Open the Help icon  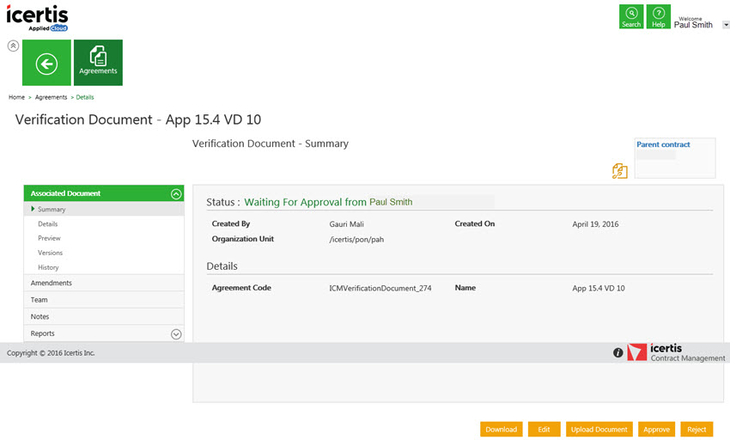(659, 16)
